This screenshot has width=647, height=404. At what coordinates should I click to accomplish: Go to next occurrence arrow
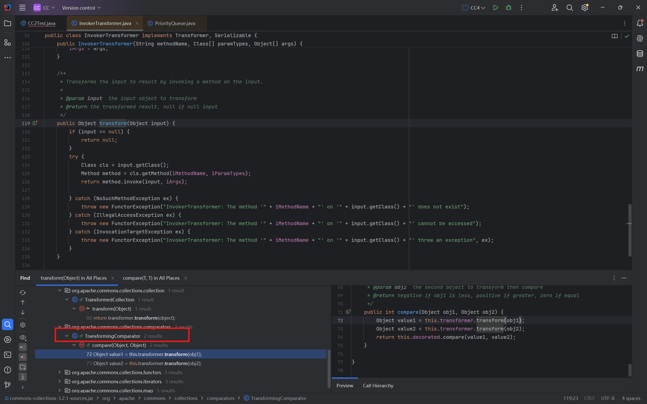[x=23, y=312]
